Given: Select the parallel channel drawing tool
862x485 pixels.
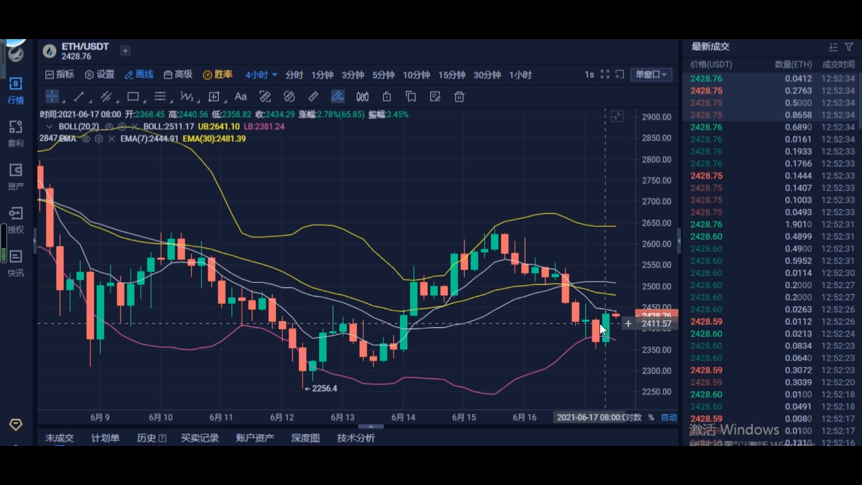Looking at the screenshot, I should [x=106, y=96].
